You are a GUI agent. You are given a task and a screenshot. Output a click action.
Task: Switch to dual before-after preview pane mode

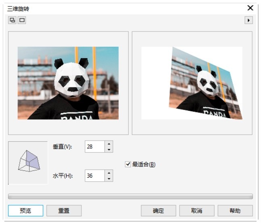point(12,20)
